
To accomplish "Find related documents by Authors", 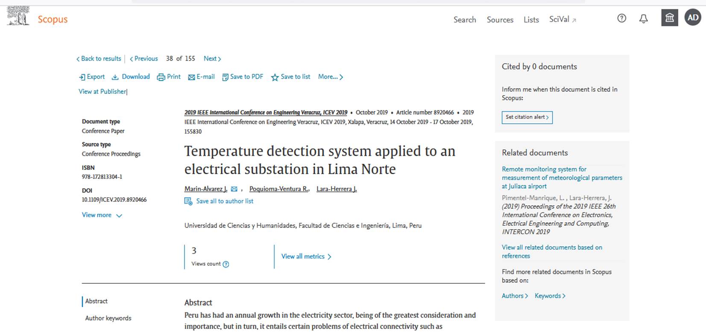I will click(x=515, y=296).
